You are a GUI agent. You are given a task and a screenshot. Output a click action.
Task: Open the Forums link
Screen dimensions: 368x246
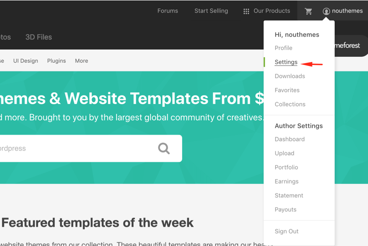tap(168, 11)
